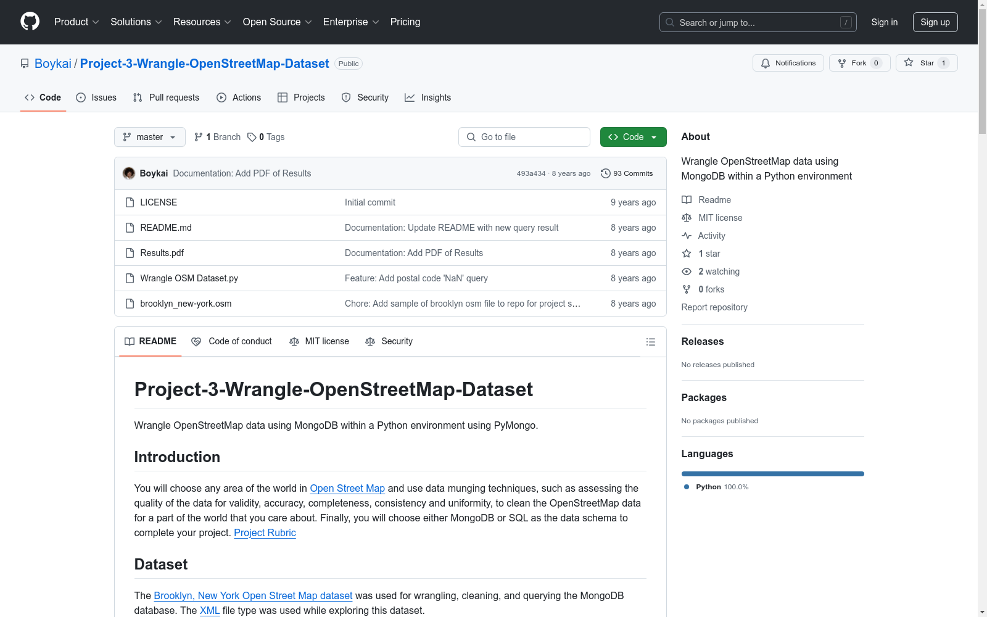Click file icon beside LICENSE

coord(130,202)
